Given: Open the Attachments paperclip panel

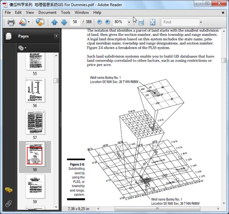Looking at the screenshot, I should [x=8, y=203].
